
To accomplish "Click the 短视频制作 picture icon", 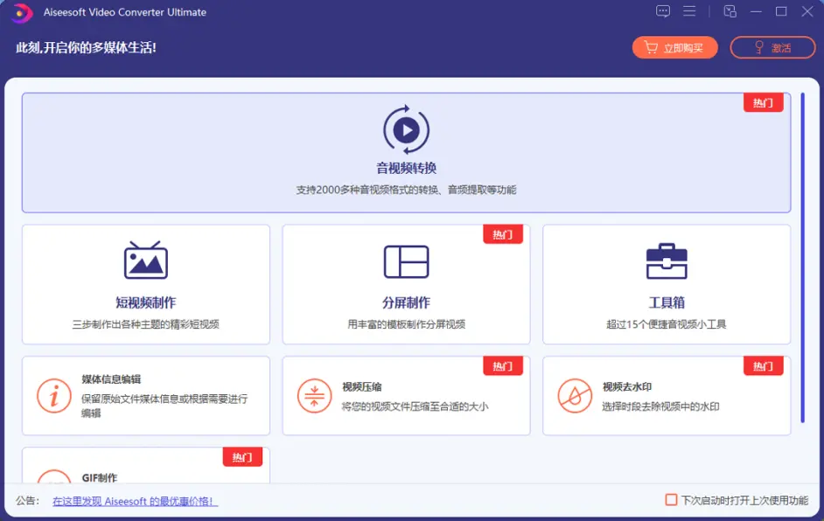I will (145, 261).
